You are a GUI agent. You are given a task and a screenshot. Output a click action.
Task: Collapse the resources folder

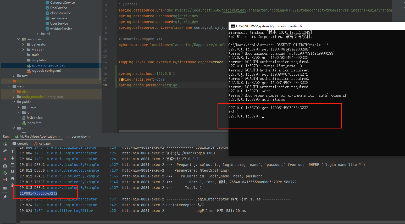(18, 39)
